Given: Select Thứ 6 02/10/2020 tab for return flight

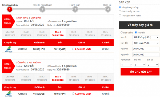Looking at the screenshot, I should tap(90, 78).
